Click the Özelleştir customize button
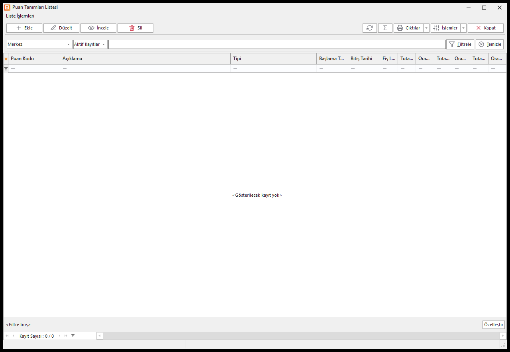The height and width of the screenshot is (352, 510). pyautogui.click(x=493, y=325)
